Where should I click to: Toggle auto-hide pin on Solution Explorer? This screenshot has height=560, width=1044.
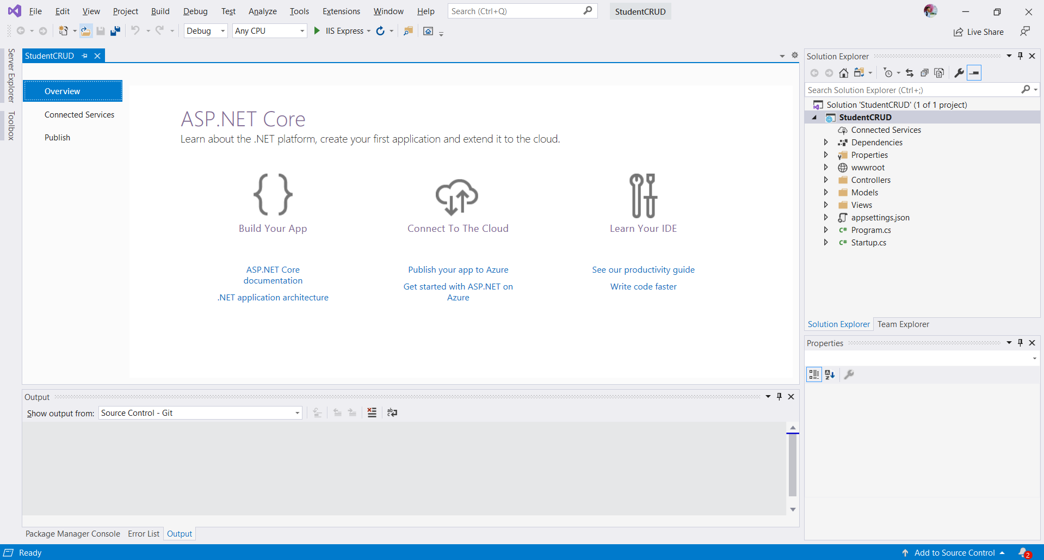pos(1020,56)
